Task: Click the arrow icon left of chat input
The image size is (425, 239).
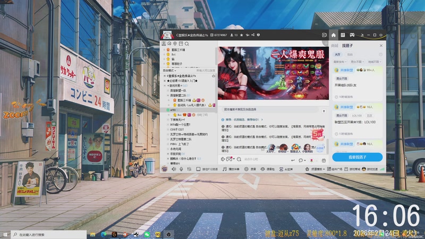Action: pyautogui.click(x=223, y=159)
